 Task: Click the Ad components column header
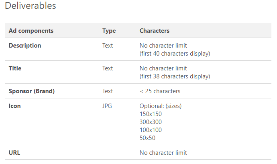31,31
